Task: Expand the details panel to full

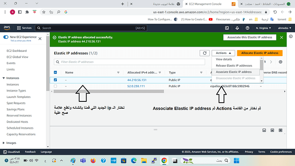Action: 280,130
